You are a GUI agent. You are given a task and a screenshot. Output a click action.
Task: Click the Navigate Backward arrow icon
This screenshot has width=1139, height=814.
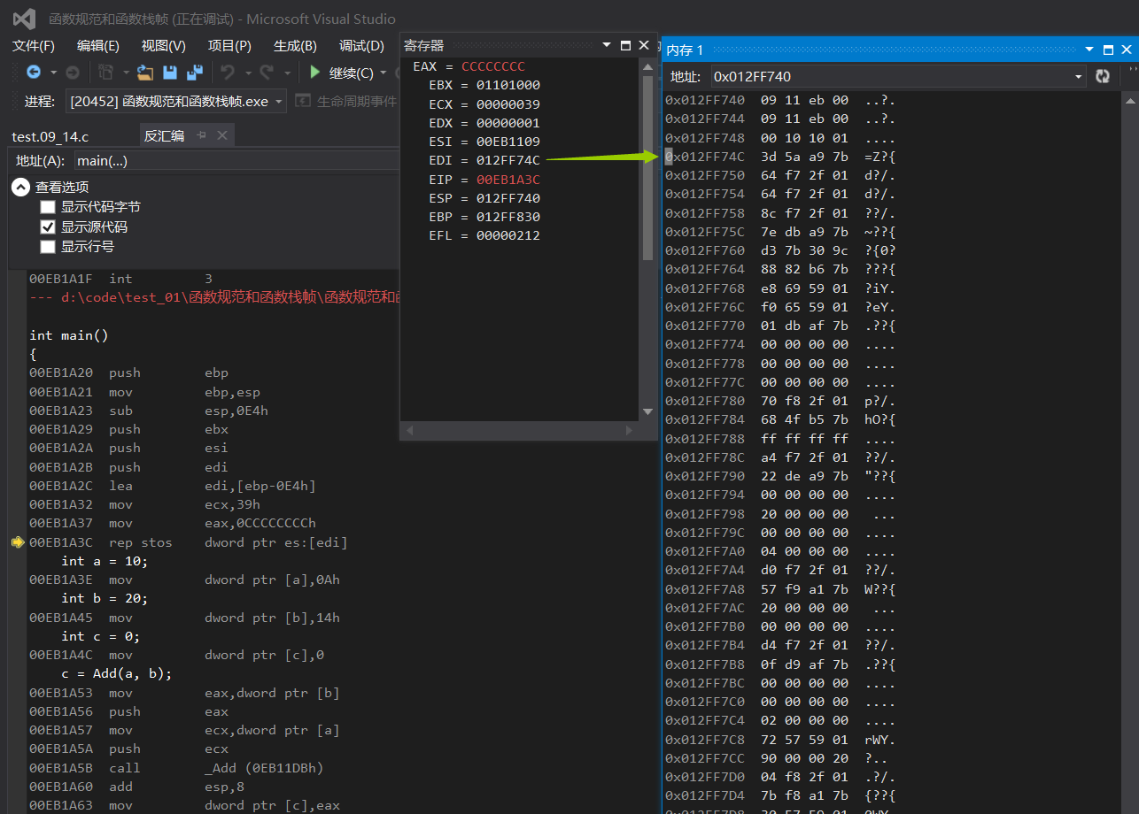point(33,73)
